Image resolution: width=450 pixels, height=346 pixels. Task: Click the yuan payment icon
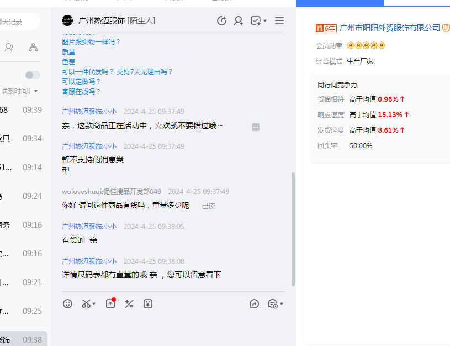point(148,303)
